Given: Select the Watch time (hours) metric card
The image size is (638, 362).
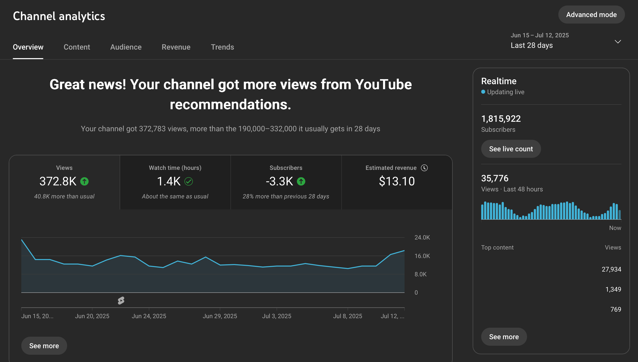Looking at the screenshot, I should [175, 182].
